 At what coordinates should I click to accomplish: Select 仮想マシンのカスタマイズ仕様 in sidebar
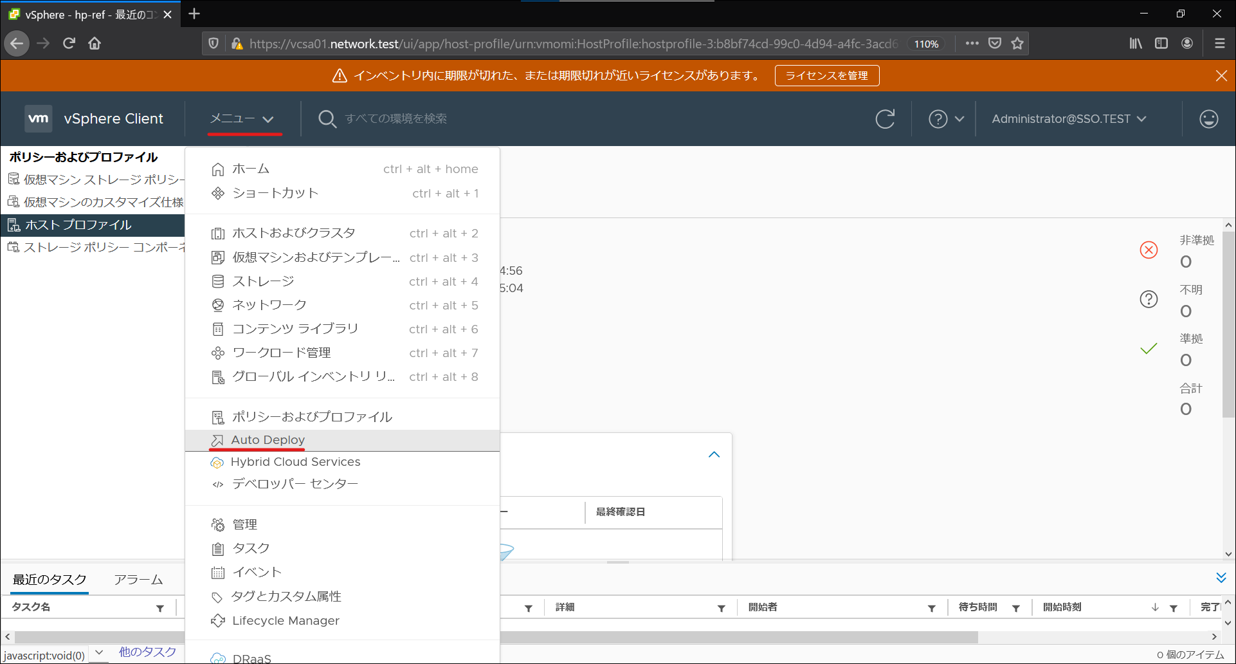coord(93,202)
